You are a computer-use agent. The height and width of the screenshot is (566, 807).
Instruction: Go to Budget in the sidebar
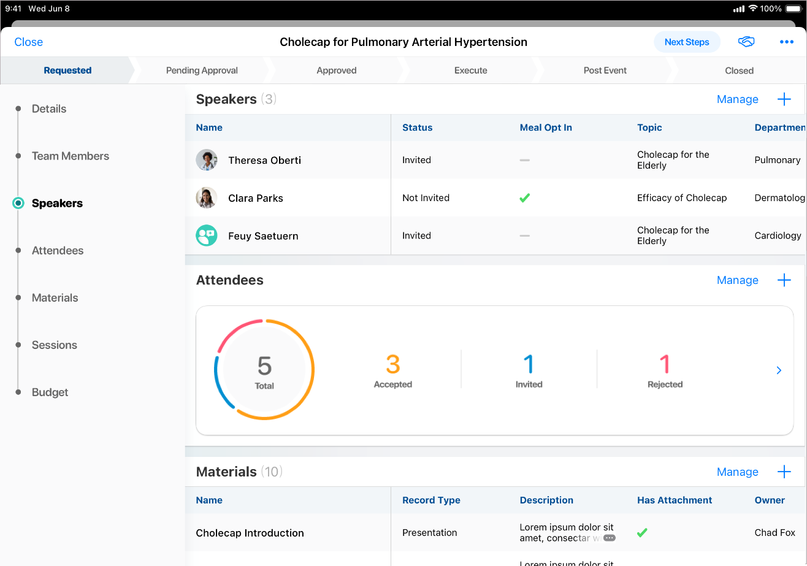click(x=50, y=392)
